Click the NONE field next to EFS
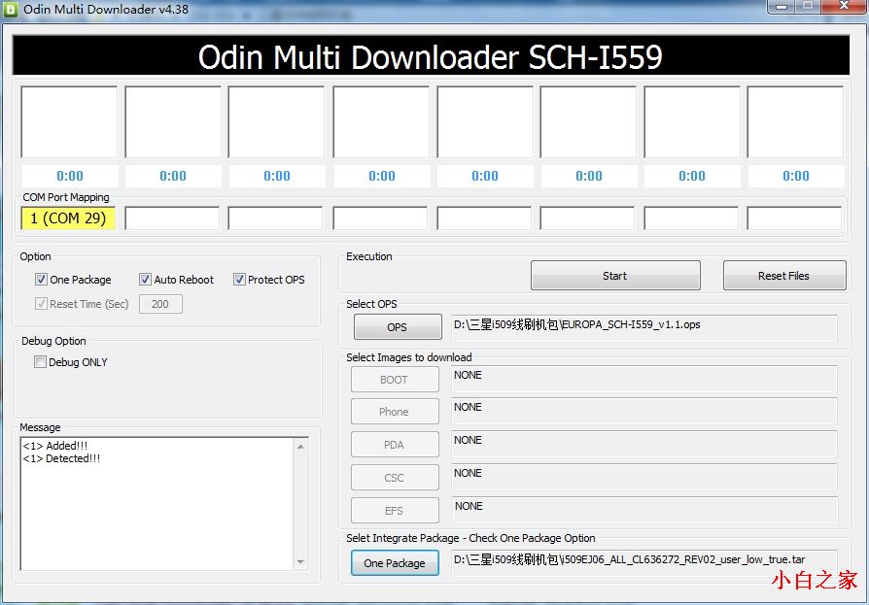869x605 pixels. [x=644, y=511]
